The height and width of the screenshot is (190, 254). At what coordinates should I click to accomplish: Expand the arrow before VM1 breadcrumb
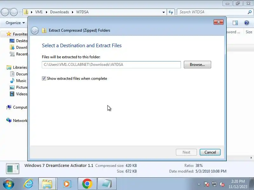31,12
